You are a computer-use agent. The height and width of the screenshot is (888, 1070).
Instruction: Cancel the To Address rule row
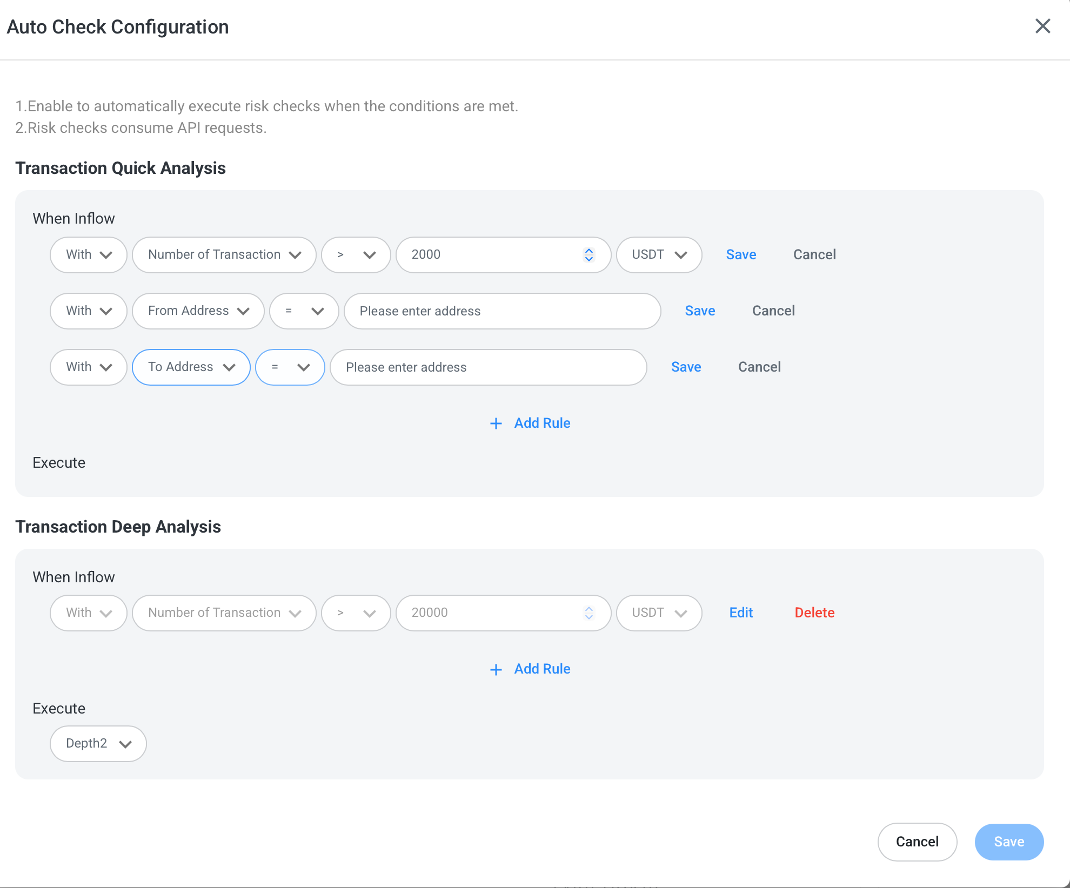click(x=759, y=367)
